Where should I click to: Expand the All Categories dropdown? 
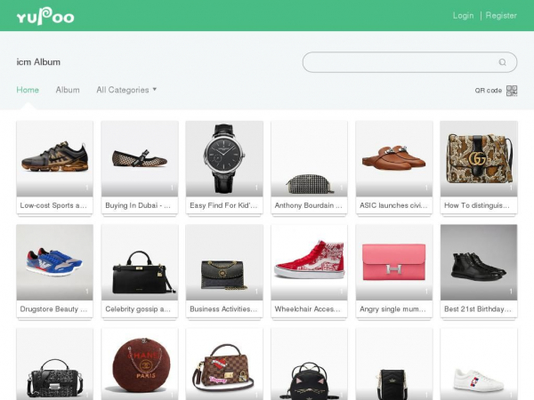tap(126, 90)
